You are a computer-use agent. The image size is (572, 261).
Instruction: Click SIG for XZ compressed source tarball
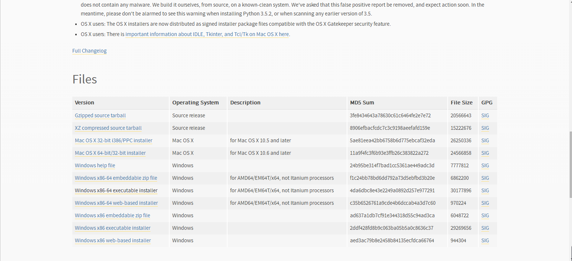485,128
